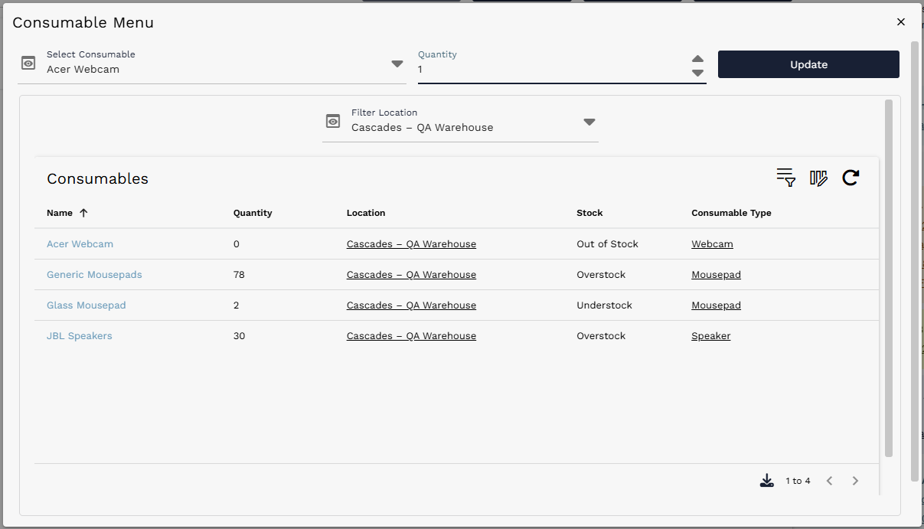Open Mousepad type in Generic Mousepads row
The height and width of the screenshot is (529, 924).
[x=716, y=275]
